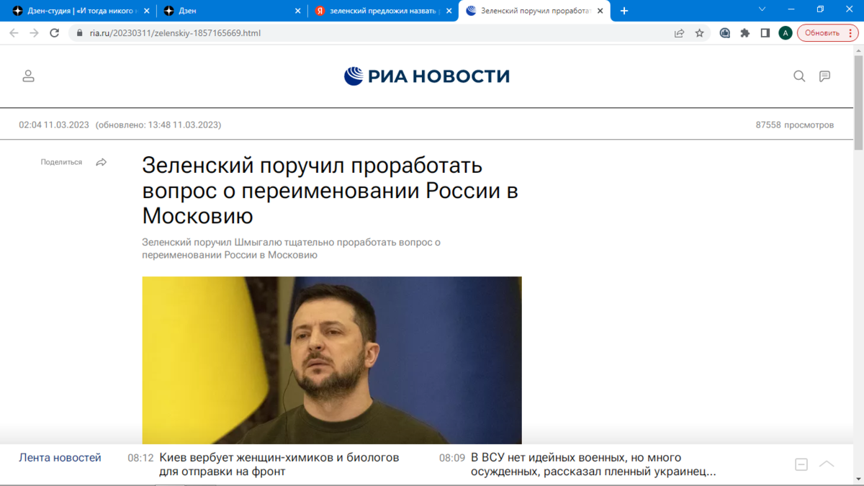Open a new browser tab

pyautogui.click(x=624, y=11)
